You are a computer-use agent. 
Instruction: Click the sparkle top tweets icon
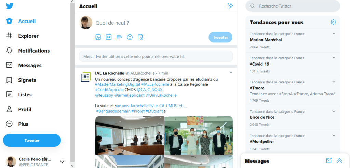(x=230, y=6)
